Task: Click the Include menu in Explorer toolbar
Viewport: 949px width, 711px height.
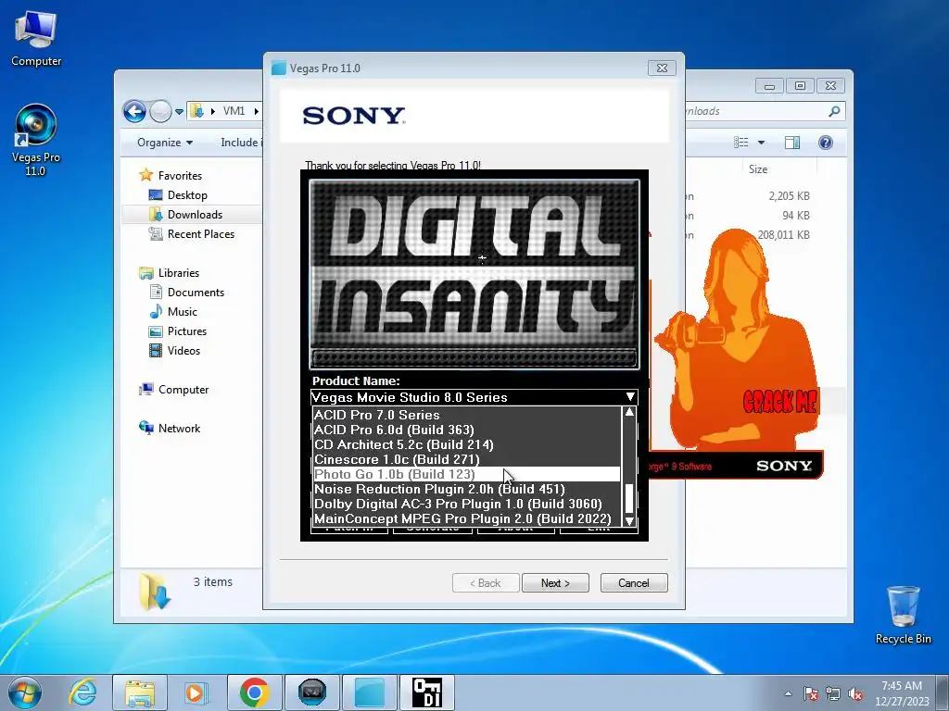Action: 241,143
